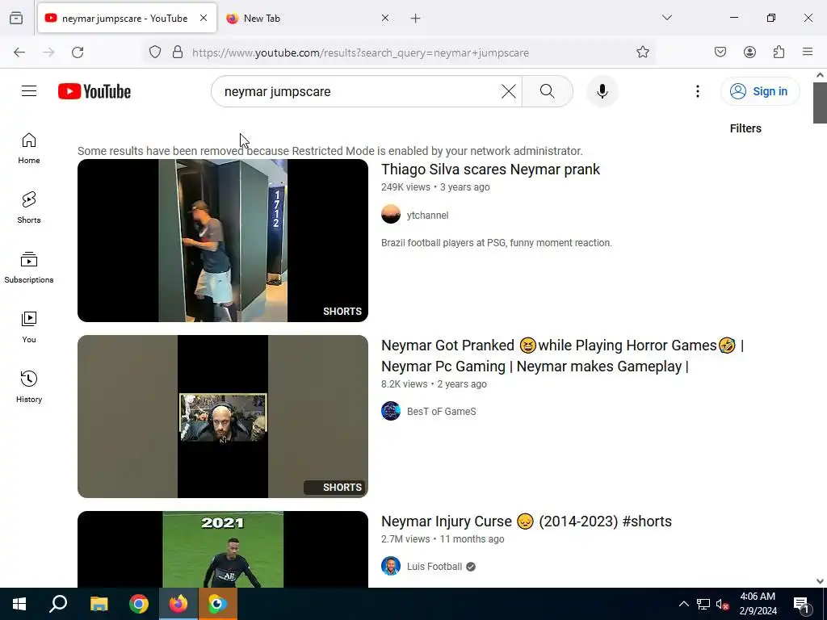The image size is (827, 620).
Task: Open the Firefox extensions puzzle icon
Action: click(x=779, y=52)
